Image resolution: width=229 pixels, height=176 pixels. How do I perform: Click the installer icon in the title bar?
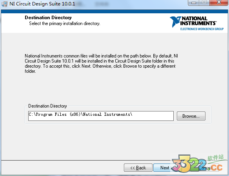pos(4,4)
